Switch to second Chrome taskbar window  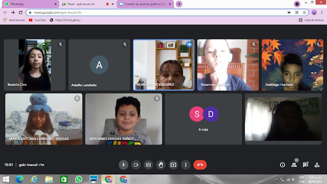123,179
